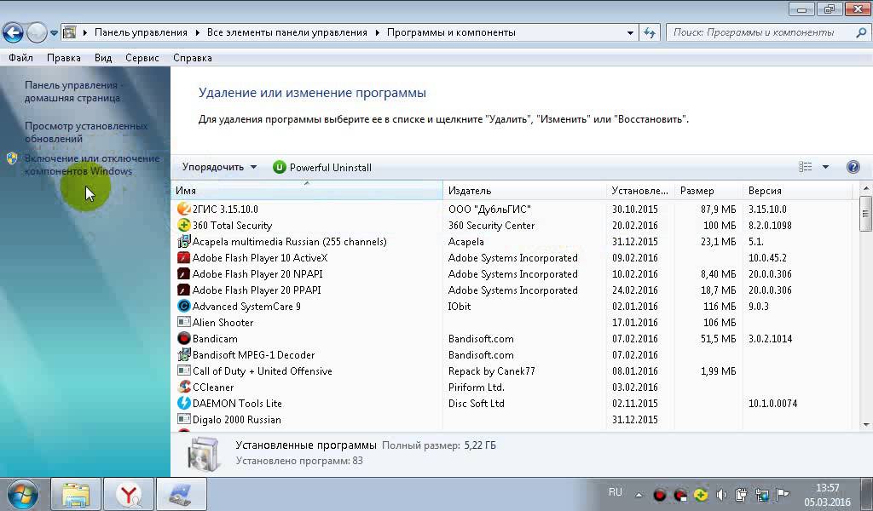The height and width of the screenshot is (511, 873).
Task: Click the Alien Shooter icon
Action: [184, 322]
